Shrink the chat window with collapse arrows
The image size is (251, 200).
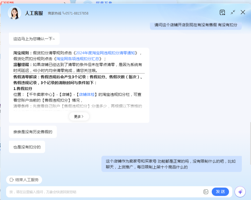[233, 12]
